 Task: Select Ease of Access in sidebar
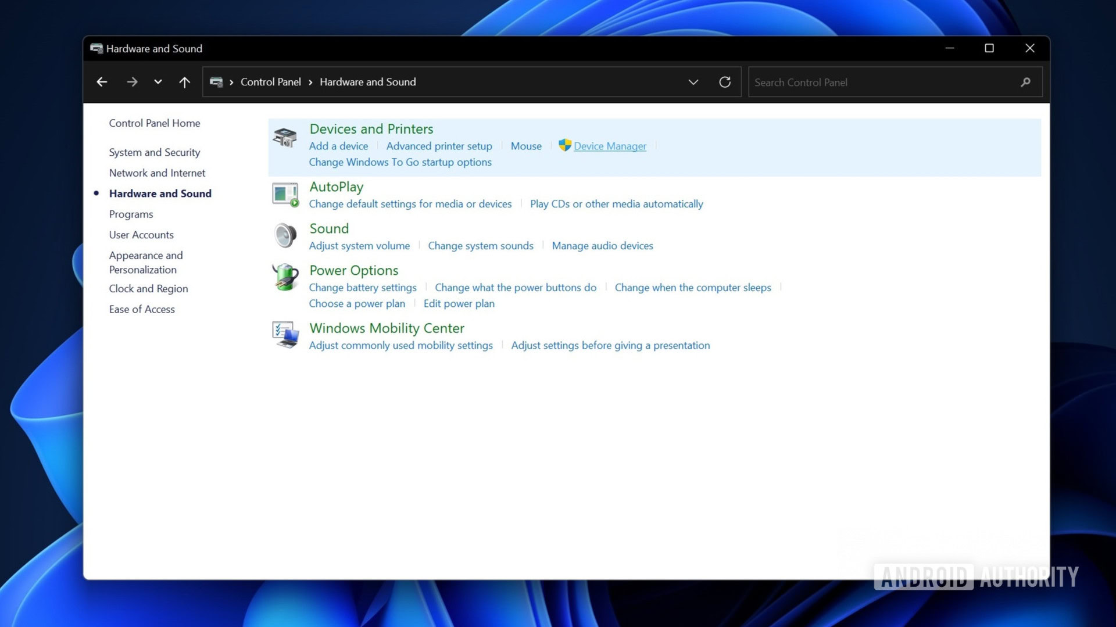[141, 309]
